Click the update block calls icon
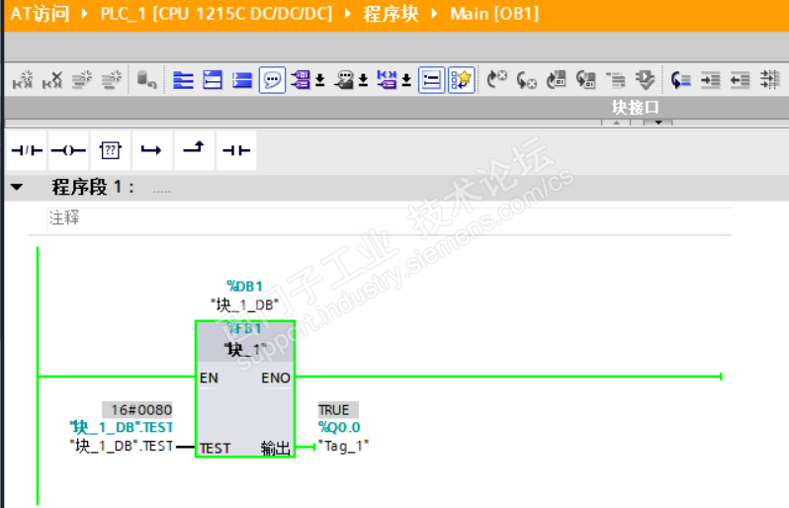The height and width of the screenshot is (508, 789). [557, 80]
